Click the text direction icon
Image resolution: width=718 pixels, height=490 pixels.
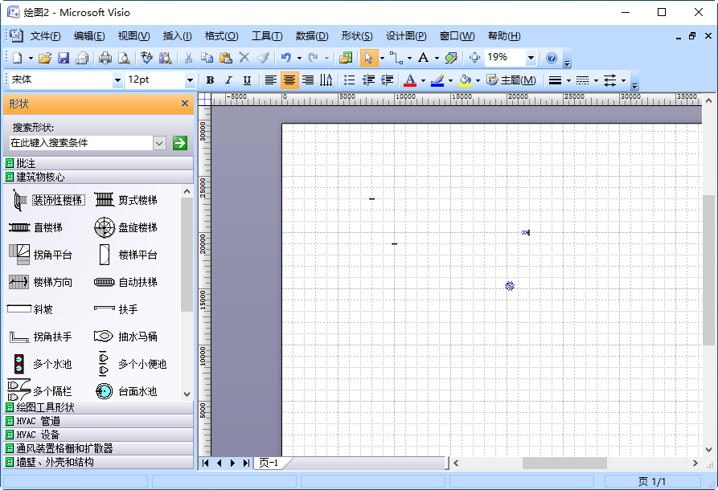326,80
